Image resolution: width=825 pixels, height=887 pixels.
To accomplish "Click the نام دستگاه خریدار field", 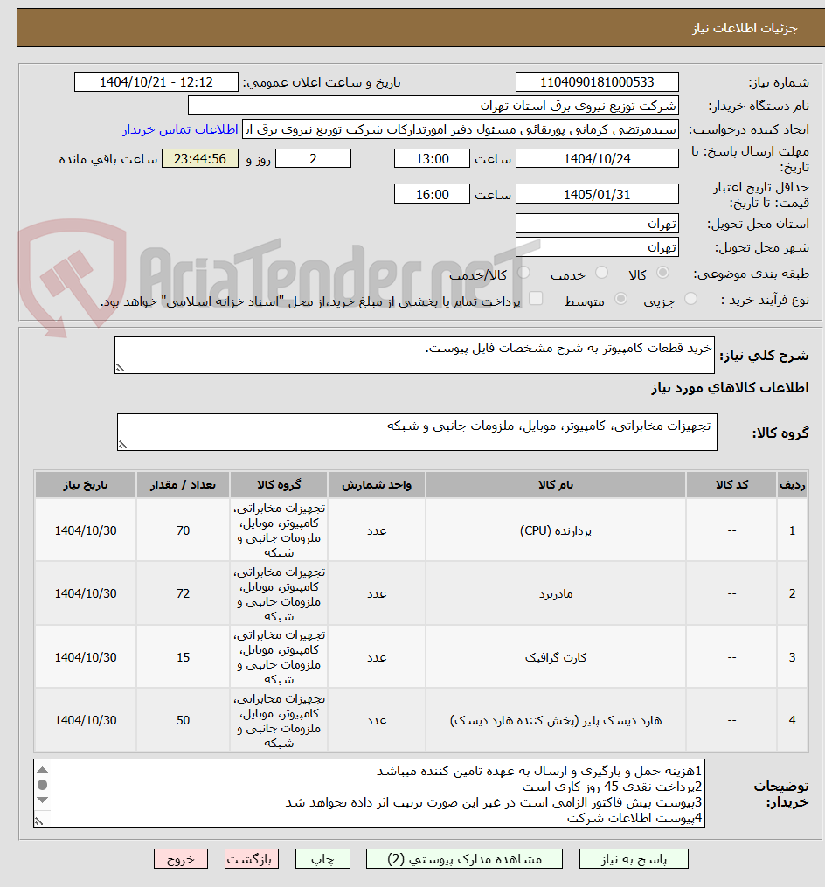I will click(433, 106).
